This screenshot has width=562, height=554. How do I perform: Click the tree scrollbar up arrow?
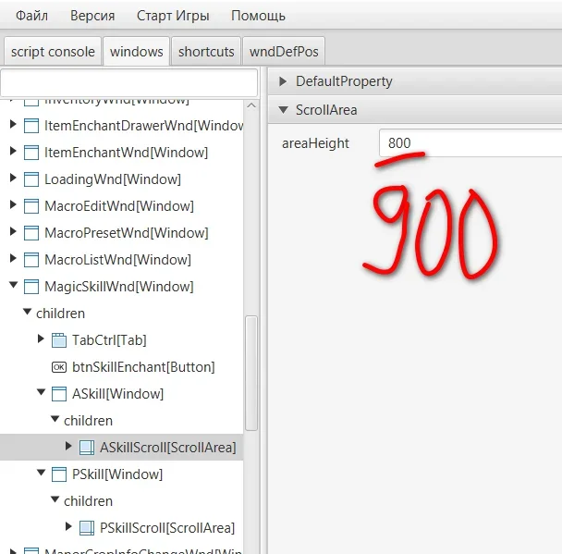[251, 105]
